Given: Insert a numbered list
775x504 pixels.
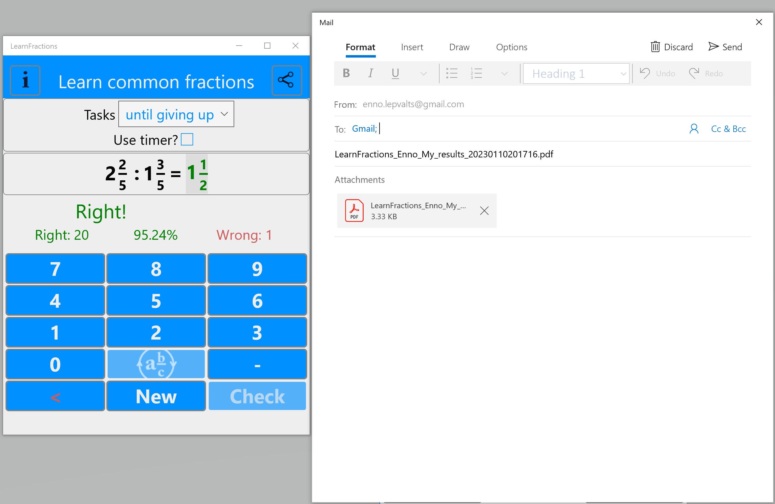Looking at the screenshot, I should tap(476, 73).
